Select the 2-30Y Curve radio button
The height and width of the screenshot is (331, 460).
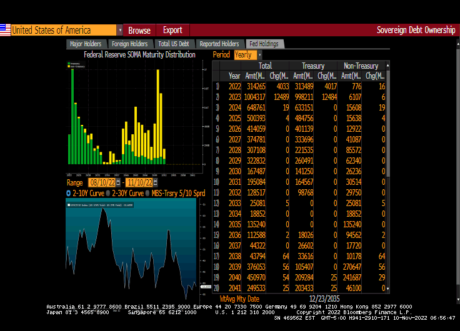tap(107, 194)
